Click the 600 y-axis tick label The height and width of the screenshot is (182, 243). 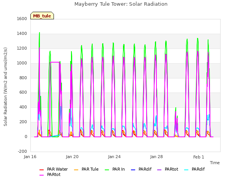[x=23, y=93]
